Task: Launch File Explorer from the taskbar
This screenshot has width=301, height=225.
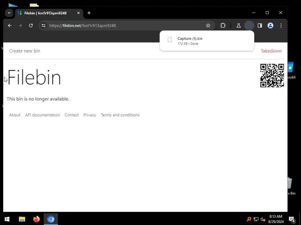Action: coord(22,219)
